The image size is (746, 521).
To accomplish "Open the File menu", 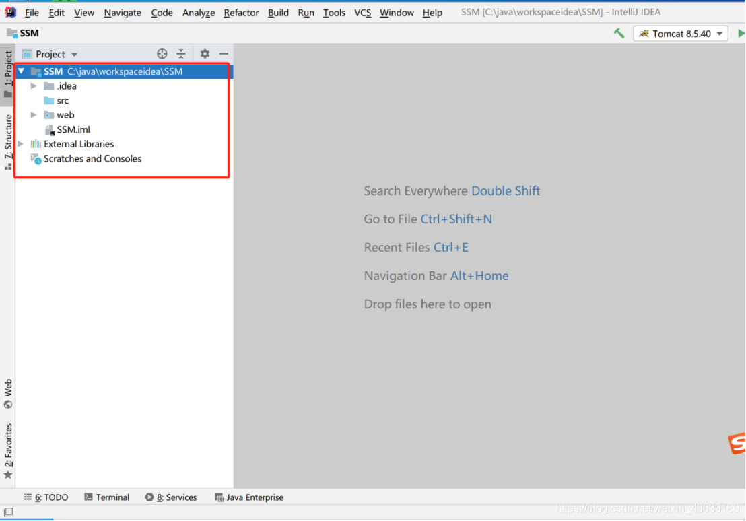I will pyautogui.click(x=32, y=13).
